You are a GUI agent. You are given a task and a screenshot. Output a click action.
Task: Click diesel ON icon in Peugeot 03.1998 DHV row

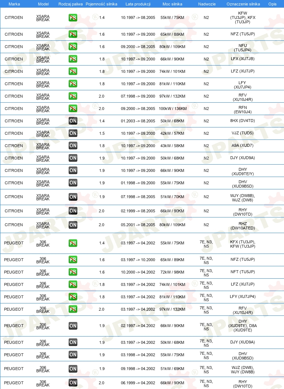pyautogui.click(x=73, y=355)
